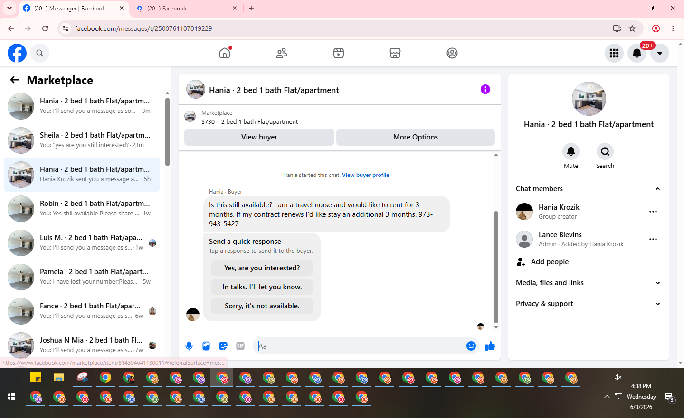
Task: Open Sheila's apartment conversation
Action: click(82, 140)
